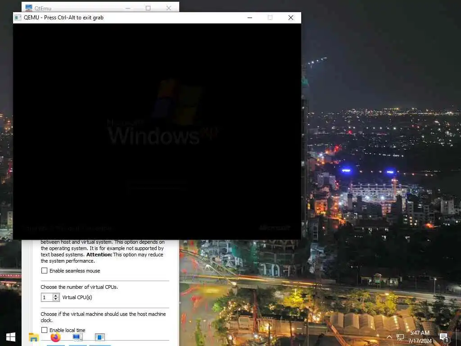
Task: Enable local time checkbox in QtEmu
Action: coord(44,330)
